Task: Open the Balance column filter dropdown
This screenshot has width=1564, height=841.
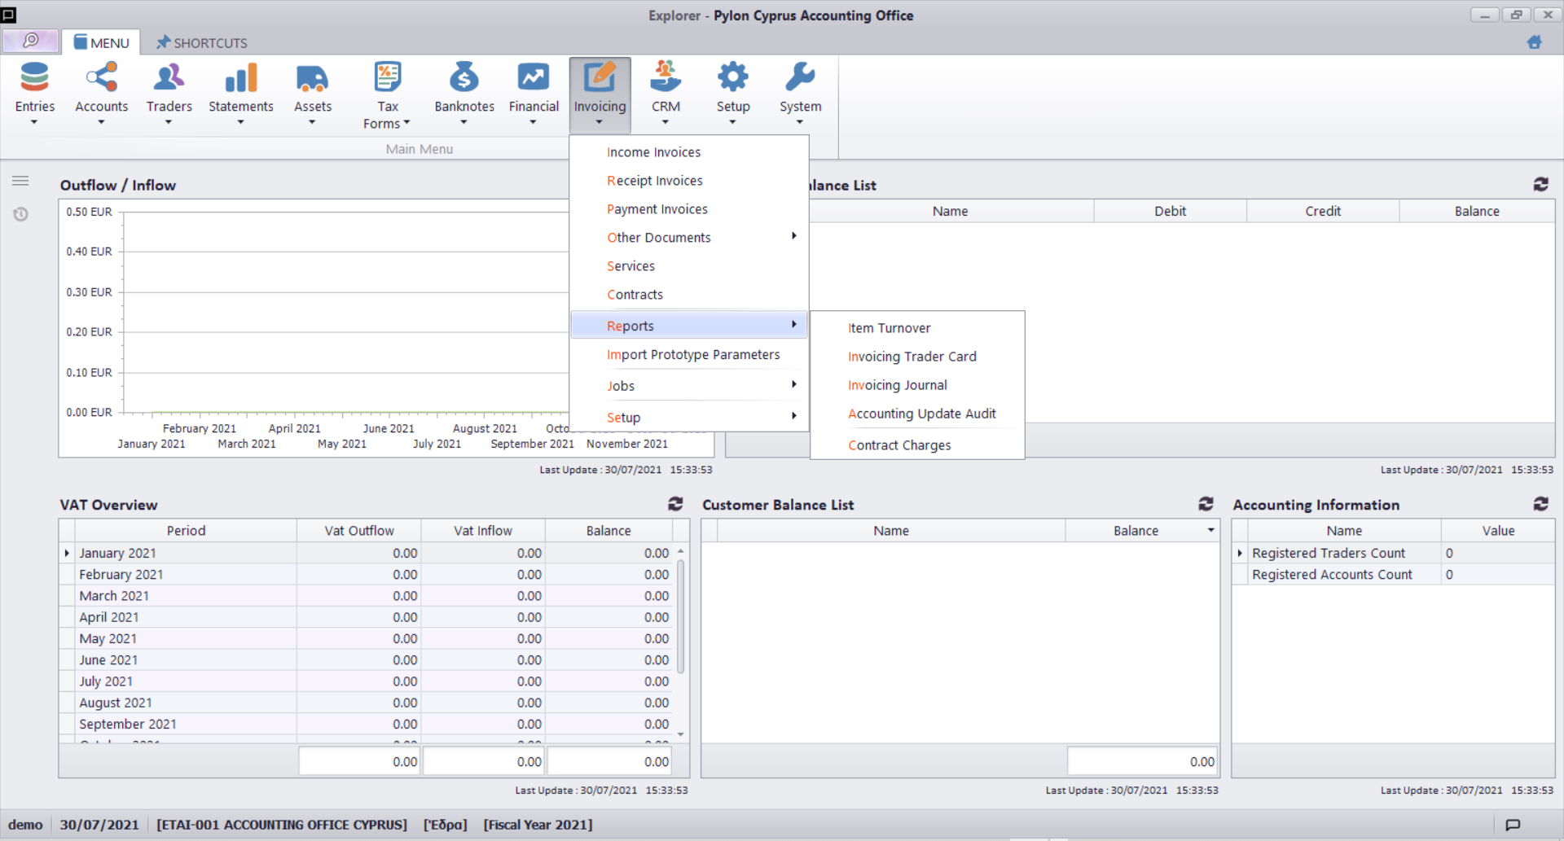Action: pos(1210,531)
